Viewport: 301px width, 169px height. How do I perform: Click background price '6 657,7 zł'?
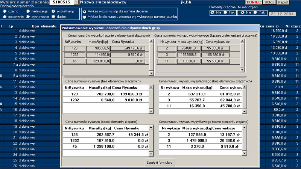tap(279, 160)
